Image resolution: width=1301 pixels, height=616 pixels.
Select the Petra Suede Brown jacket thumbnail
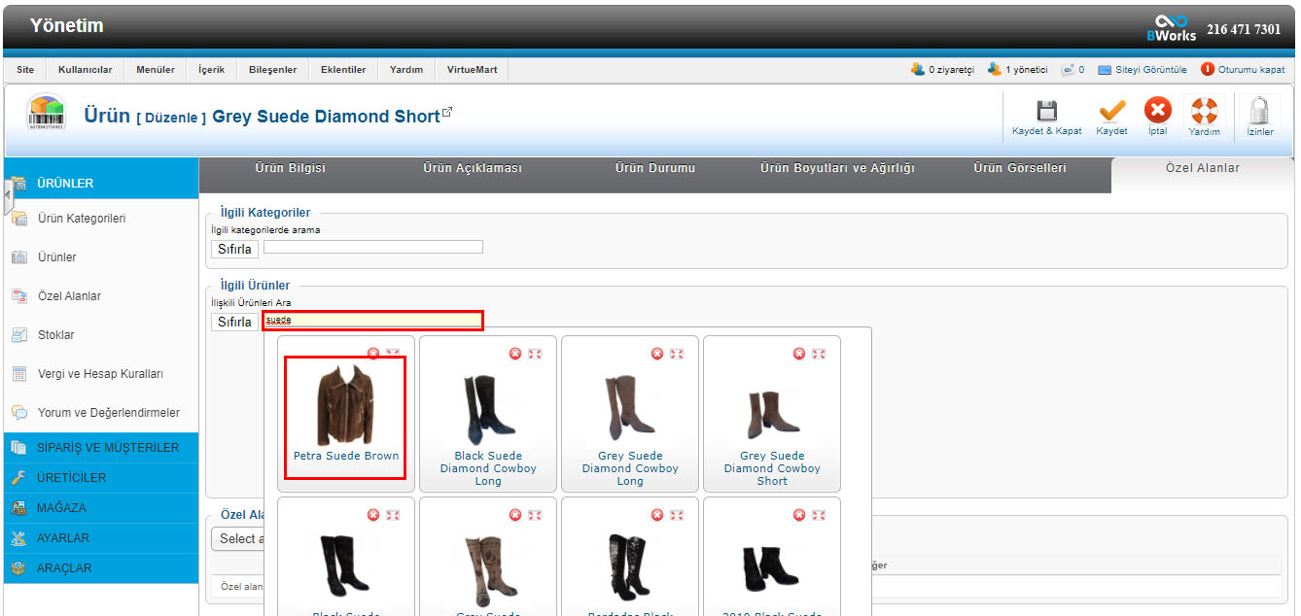345,404
